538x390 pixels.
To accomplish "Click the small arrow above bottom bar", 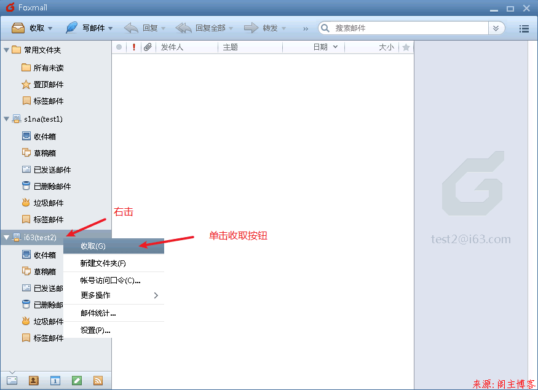I will click(12, 373).
